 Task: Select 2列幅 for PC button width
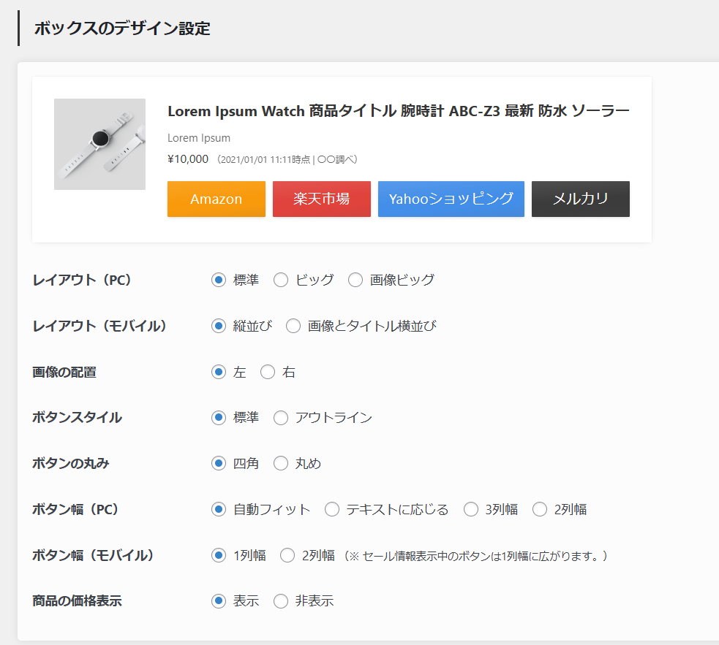(540, 510)
